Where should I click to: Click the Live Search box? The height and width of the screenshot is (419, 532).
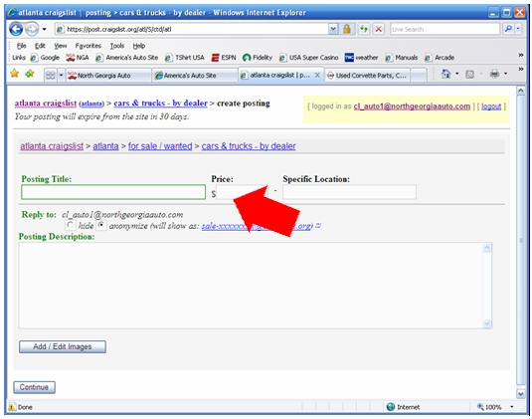pos(444,29)
